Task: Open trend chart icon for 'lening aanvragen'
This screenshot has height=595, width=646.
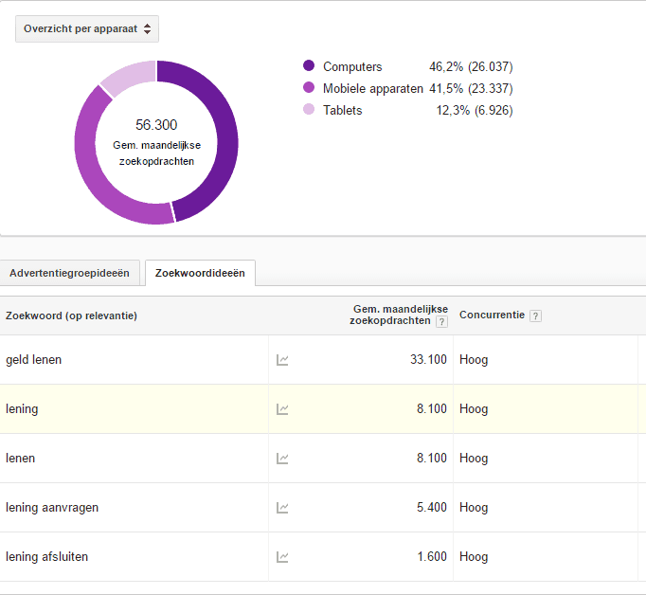Action: coord(282,508)
